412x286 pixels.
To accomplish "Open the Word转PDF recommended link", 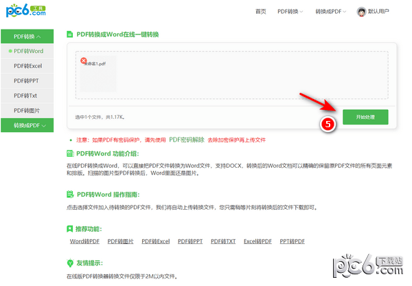I will [x=85, y=242].
